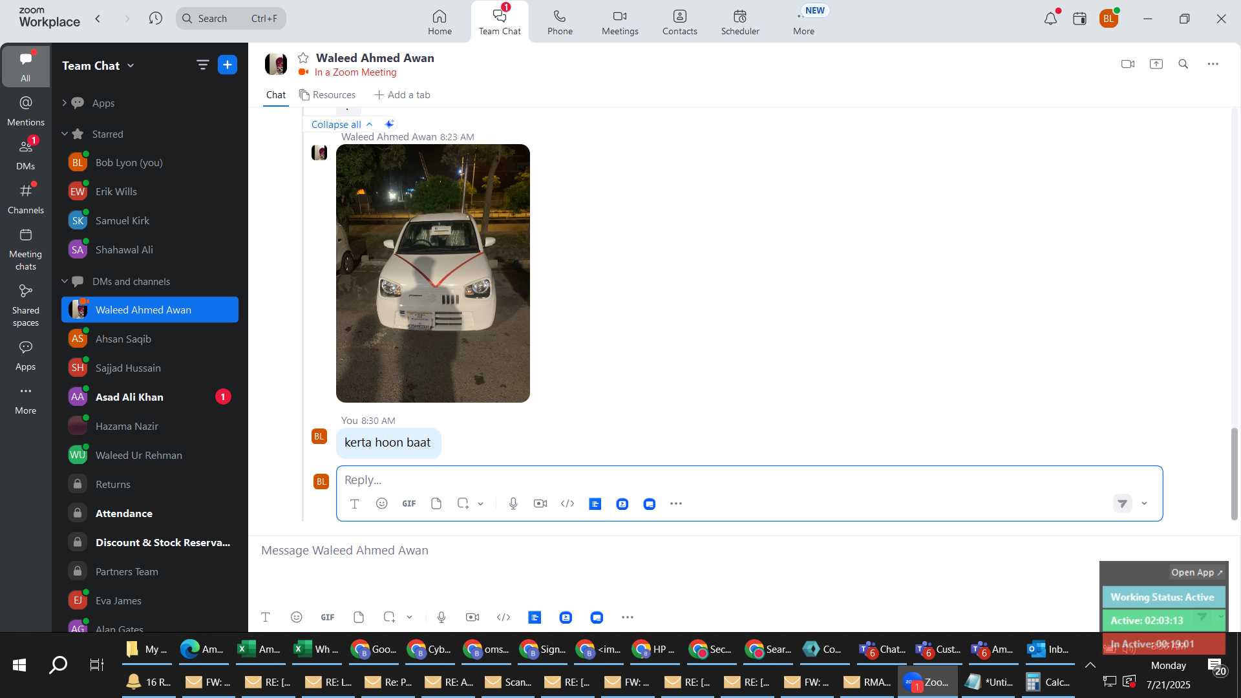Click the Search box in the title bar

coord(231,18)
